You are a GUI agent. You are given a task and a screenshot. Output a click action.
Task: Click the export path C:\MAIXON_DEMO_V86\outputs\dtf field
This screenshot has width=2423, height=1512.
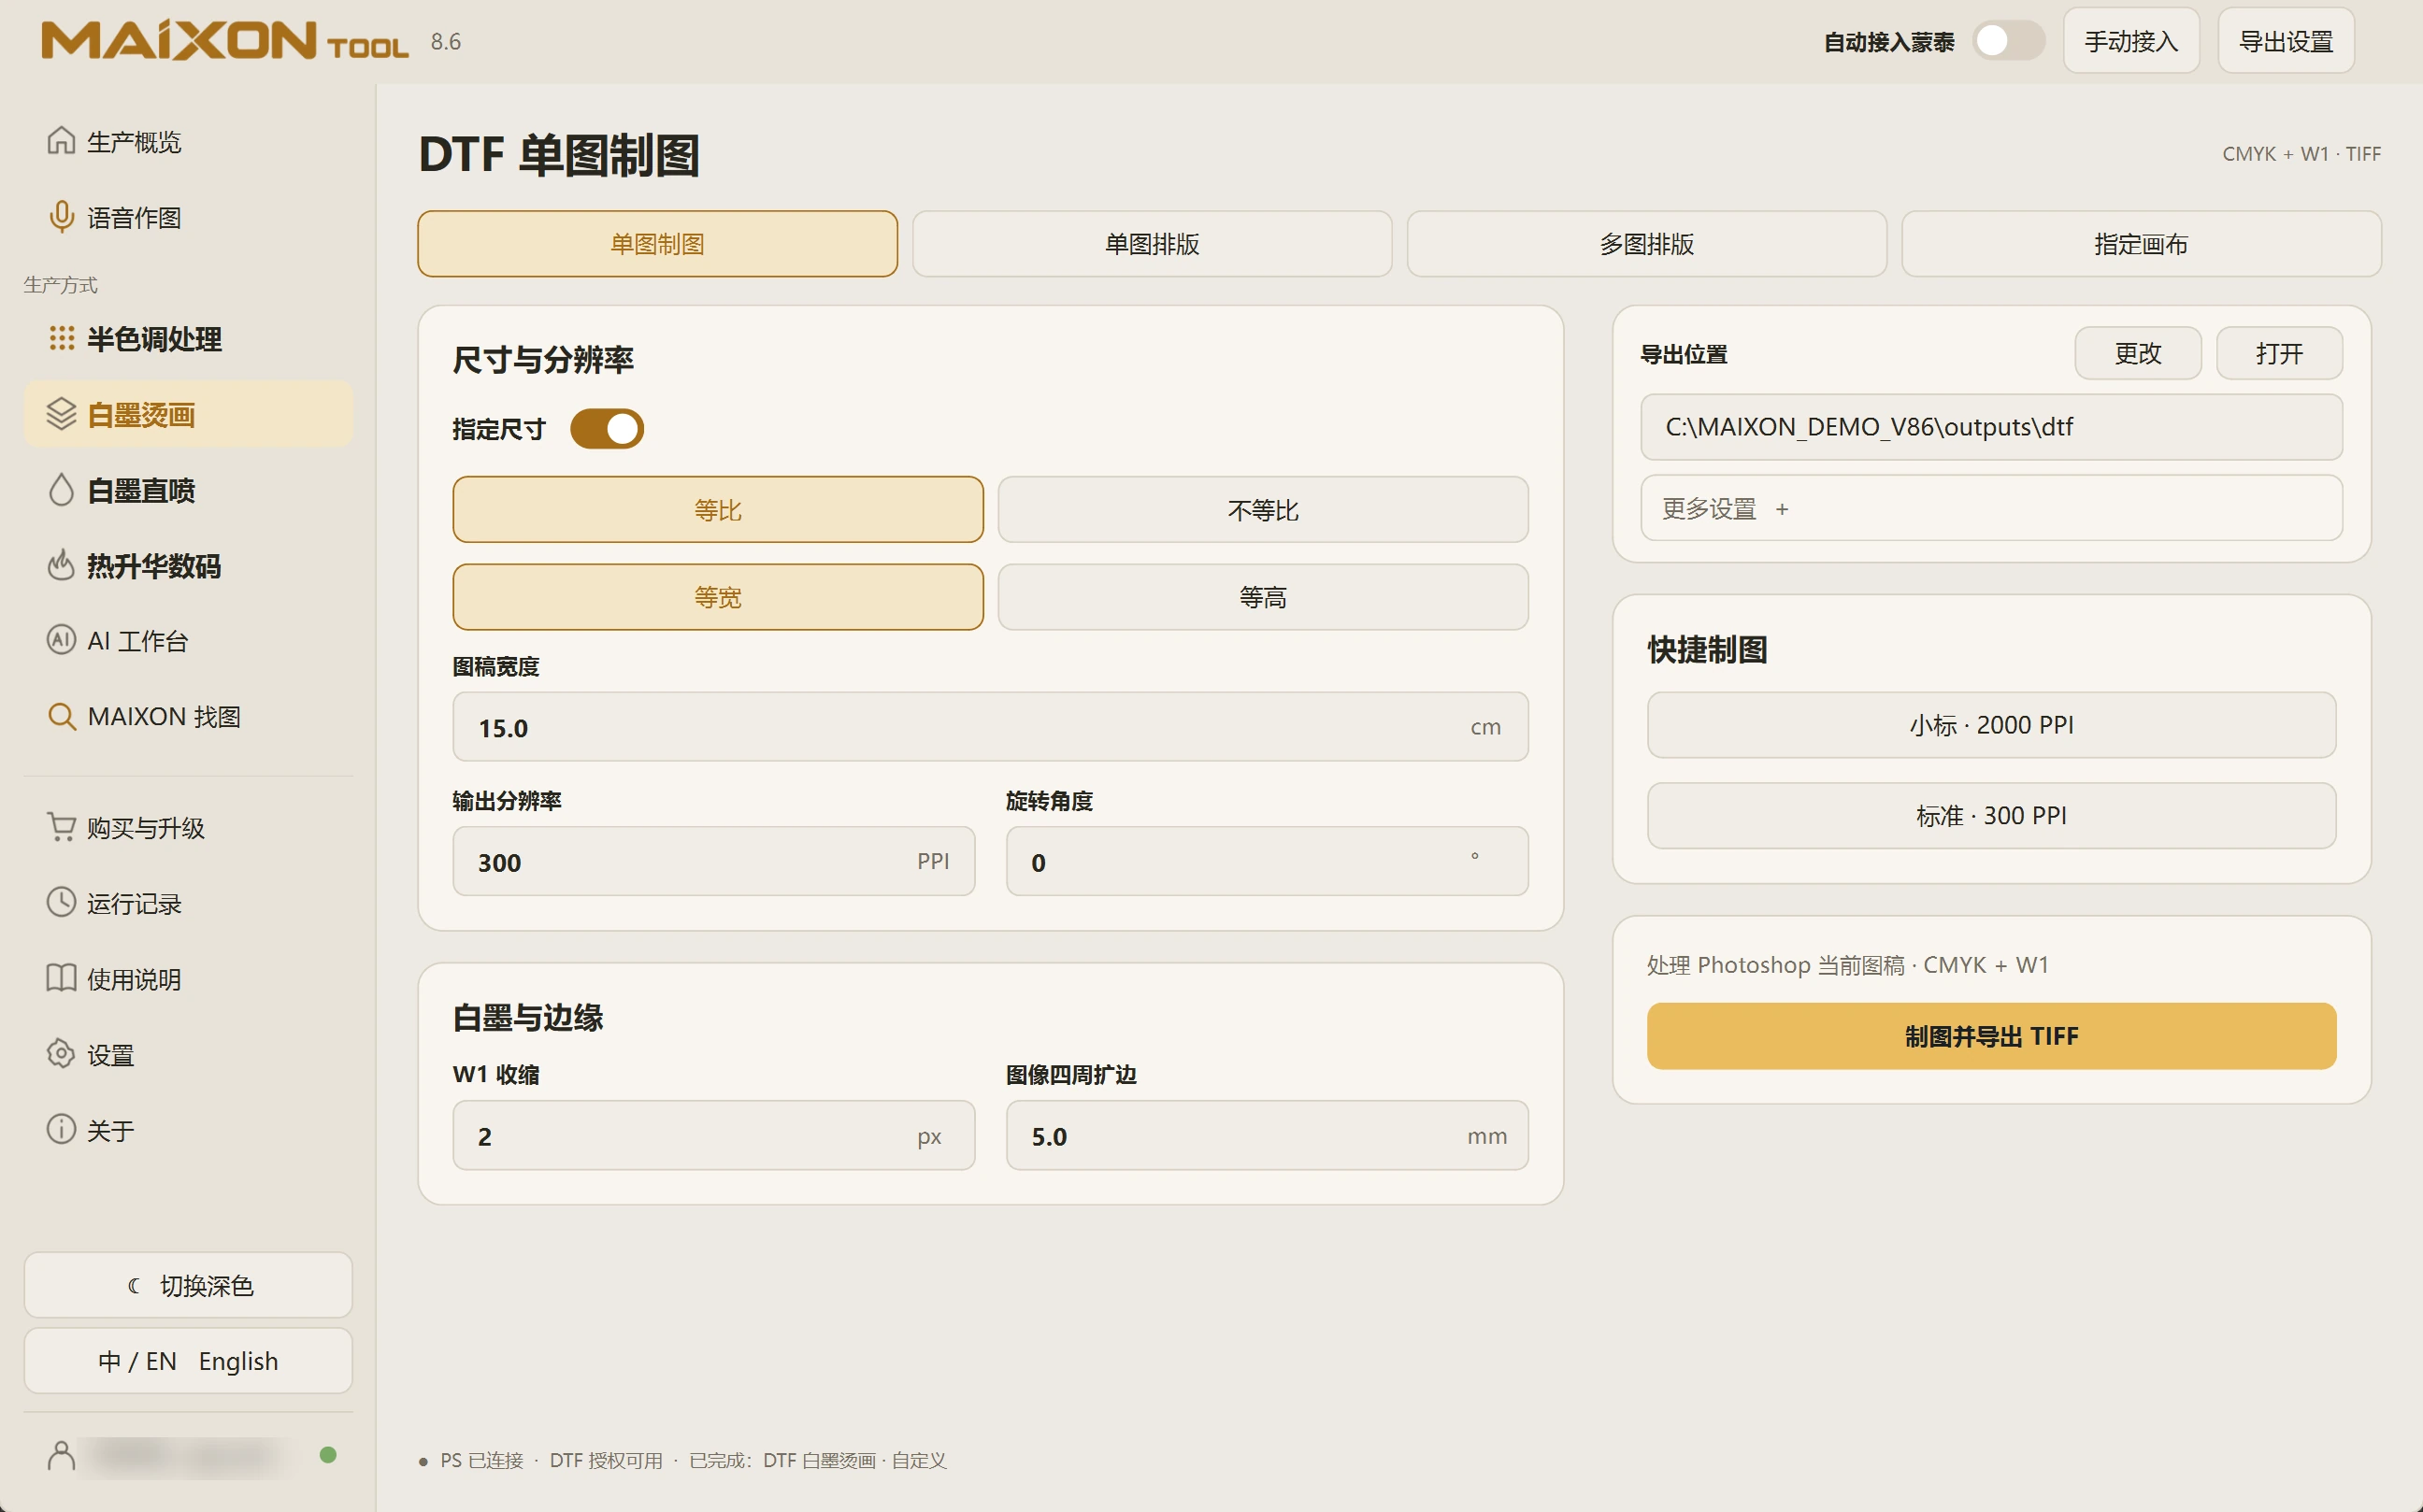coord(1991,427)
